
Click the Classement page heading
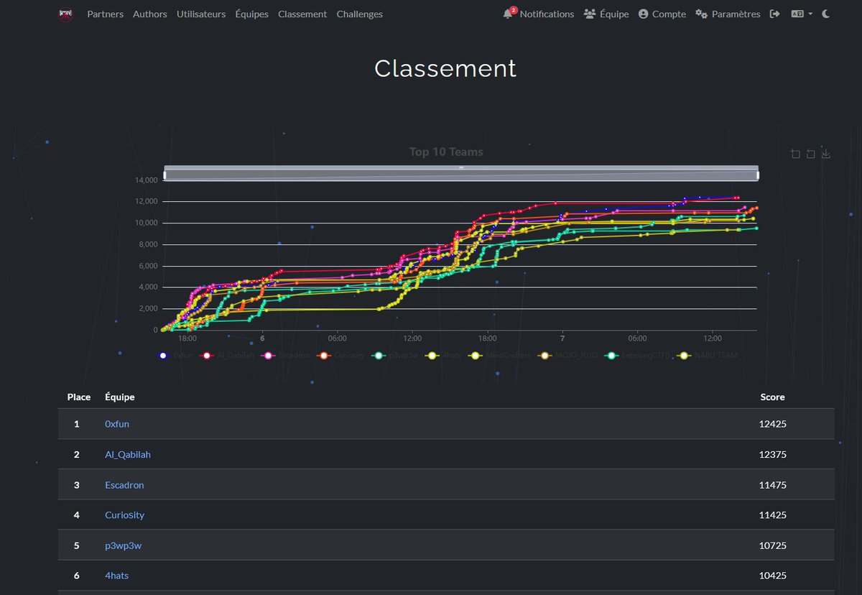(x=445, y=68)
